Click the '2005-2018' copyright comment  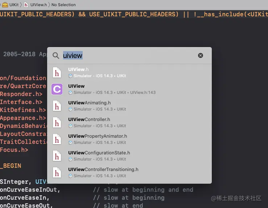[19, 54]
